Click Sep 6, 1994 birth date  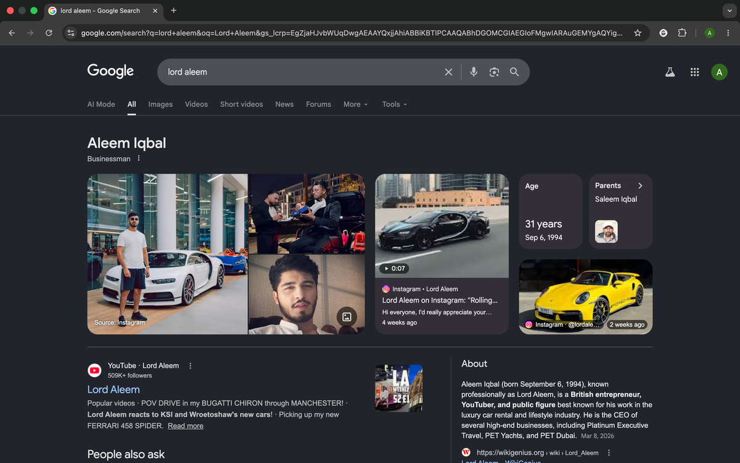[544, 238]
